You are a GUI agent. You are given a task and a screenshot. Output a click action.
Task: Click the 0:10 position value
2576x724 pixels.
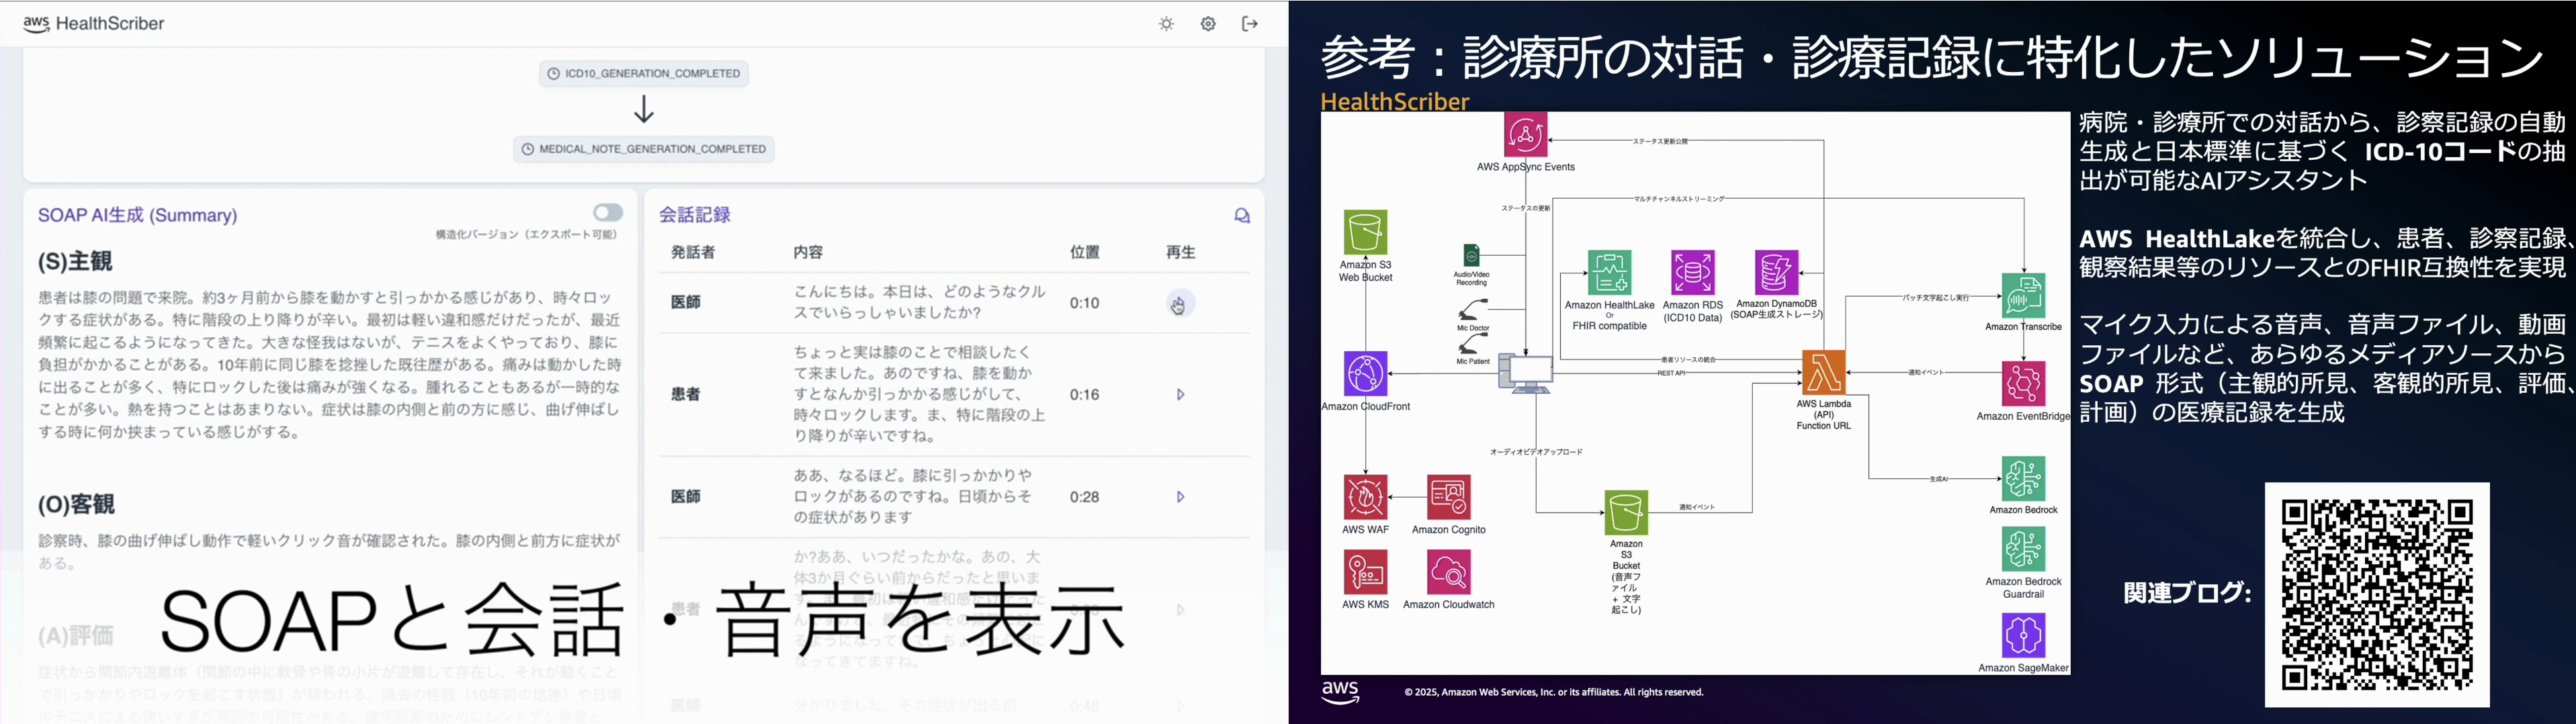tap(1085, 303)
